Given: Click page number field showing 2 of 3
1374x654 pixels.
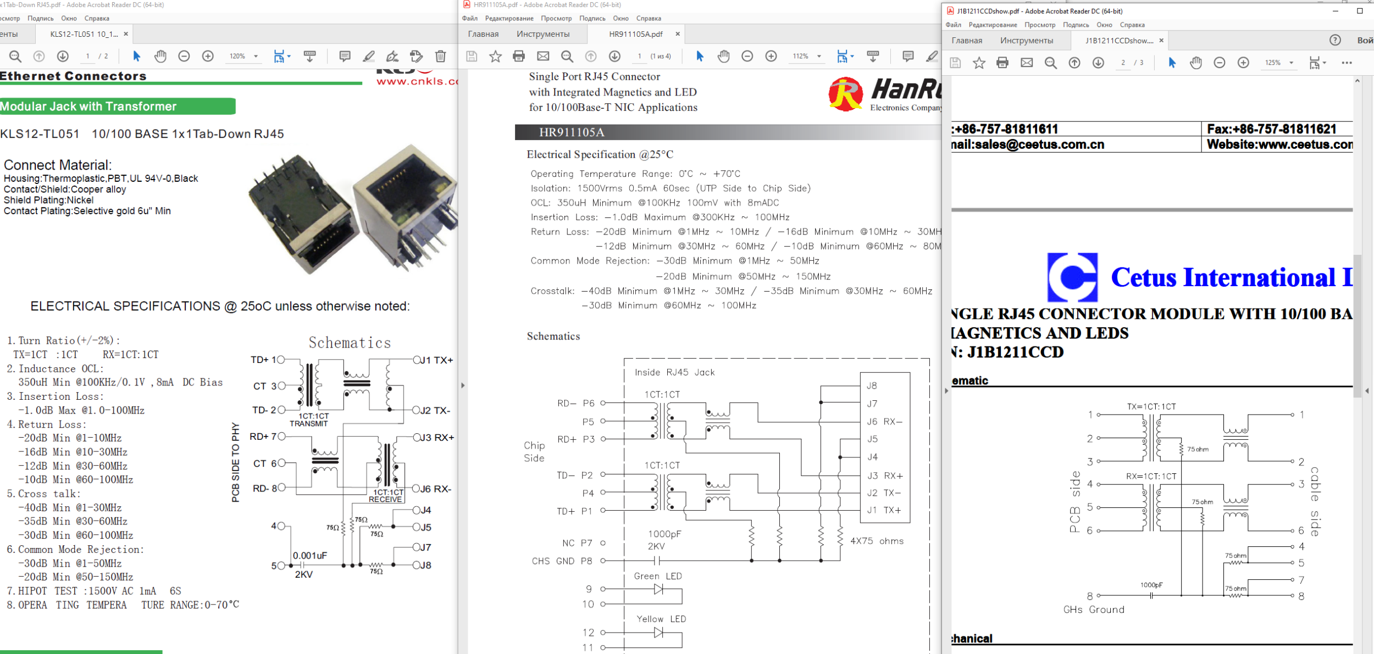Looking at the screenshot, I should [1123, 63].
